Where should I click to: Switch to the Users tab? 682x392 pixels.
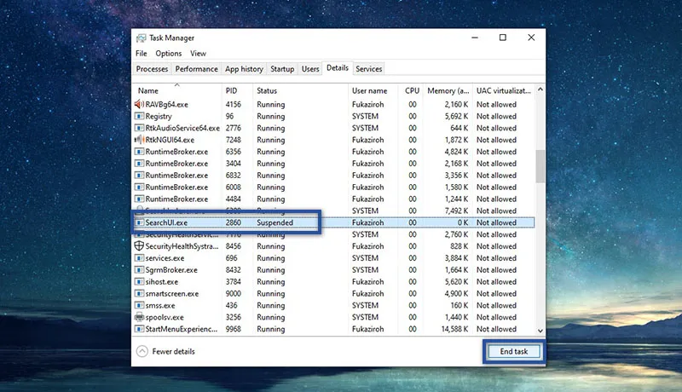coord(310,69)
